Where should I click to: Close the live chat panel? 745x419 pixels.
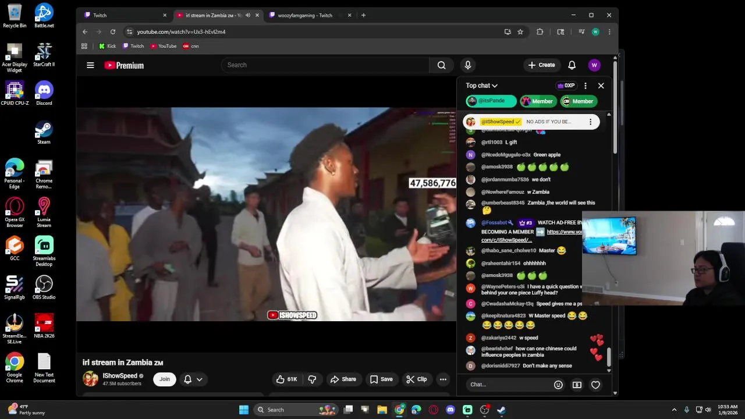[601, 86]
